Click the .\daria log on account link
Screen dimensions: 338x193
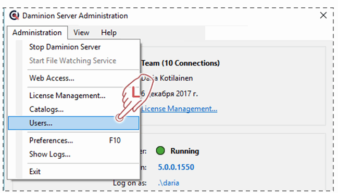click(x=169, y=183)
